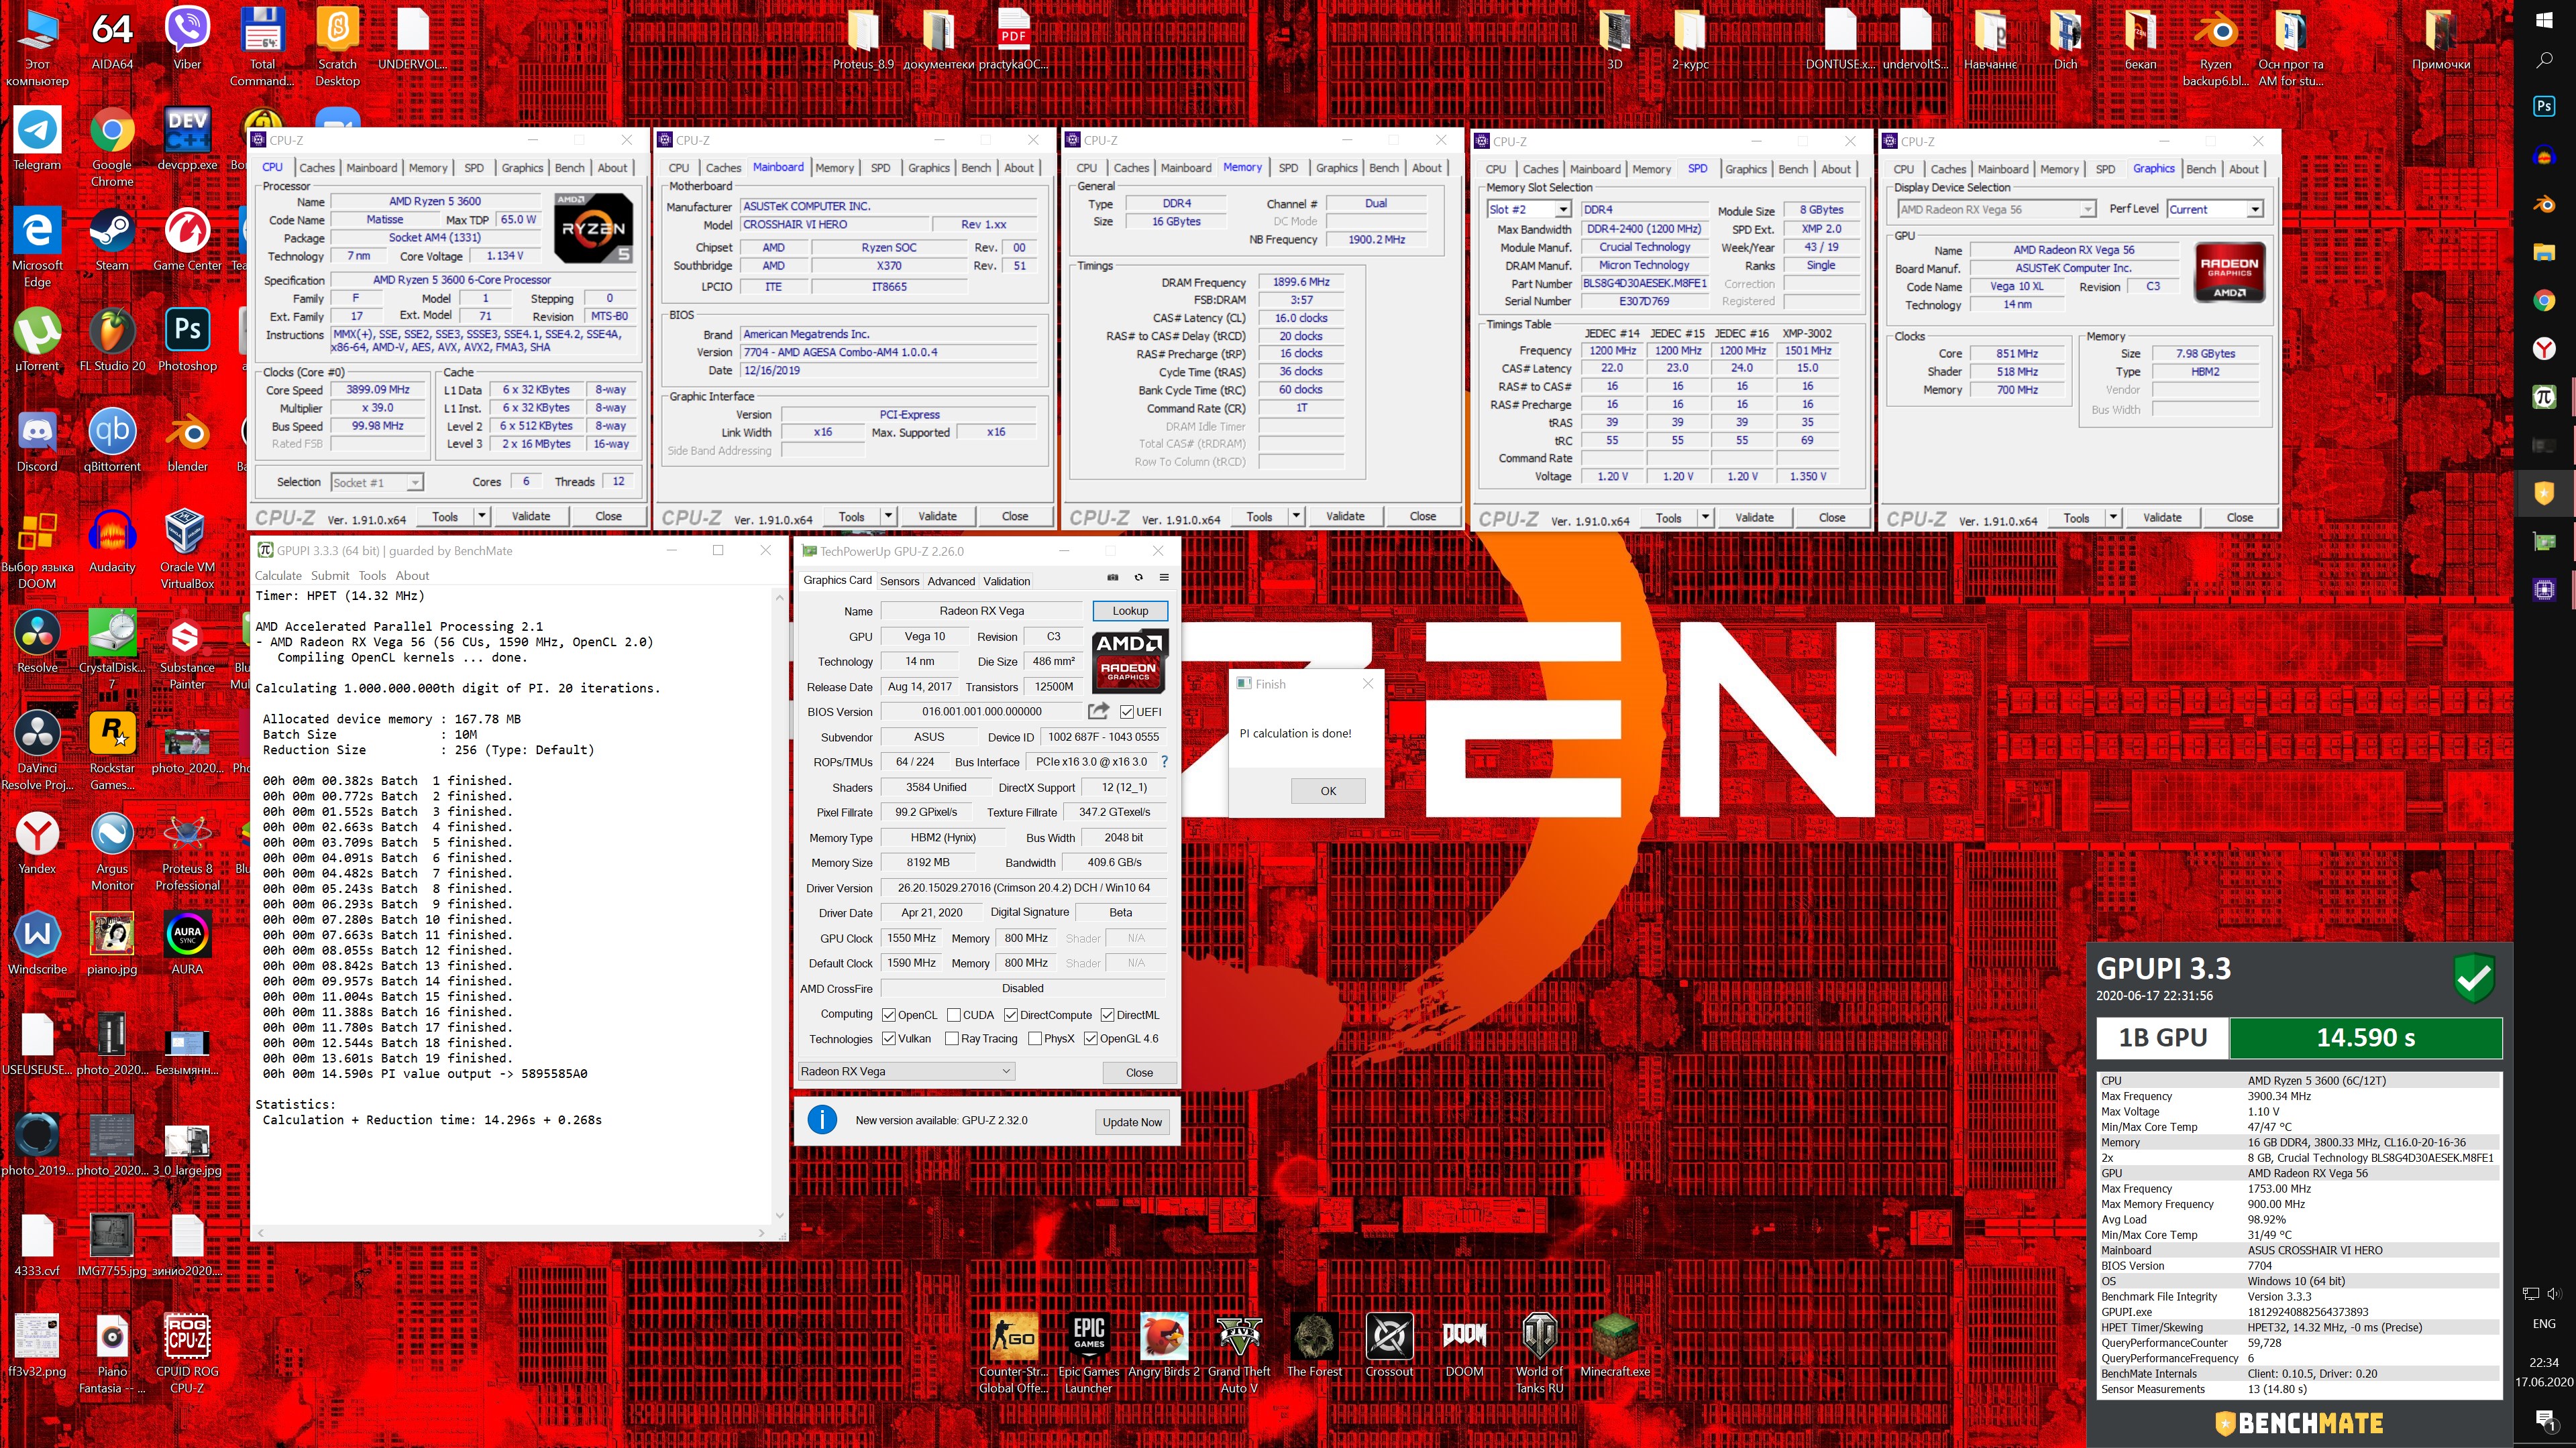The image size is (2576, 1448).
Task: Open the Validation tab in GPU-Z
Action: pyautogui.click(x=1006, y=581)
